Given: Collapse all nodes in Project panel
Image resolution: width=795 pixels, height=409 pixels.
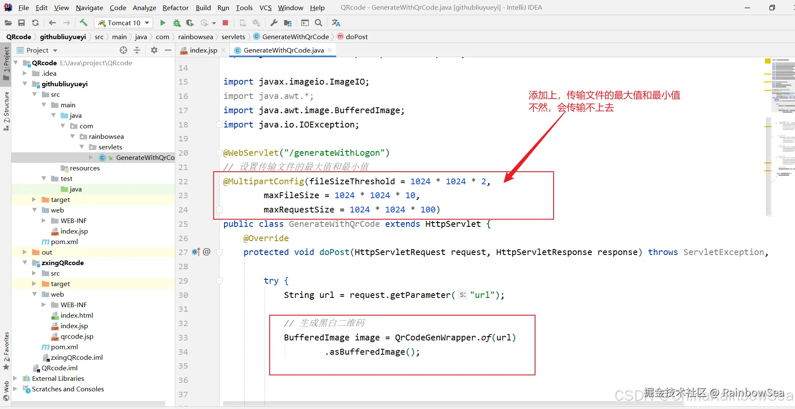Looking at the screenshot, I should click(137, 50).
